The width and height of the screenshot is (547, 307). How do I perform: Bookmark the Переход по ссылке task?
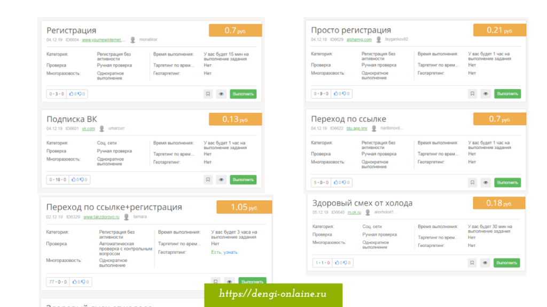[x=472, y=182]
